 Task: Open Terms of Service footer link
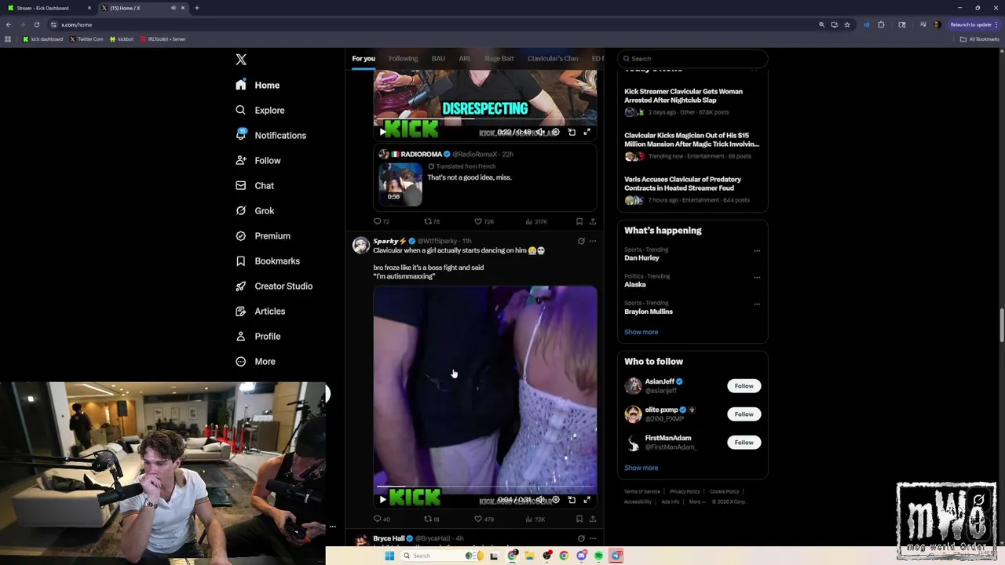click(642, 491)
